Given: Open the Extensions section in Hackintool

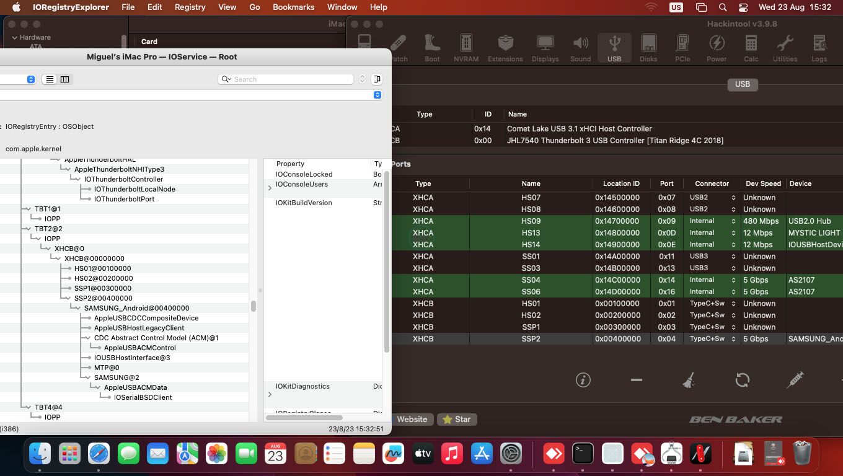Looking at the screenshot, I should (x=505, y=48).
